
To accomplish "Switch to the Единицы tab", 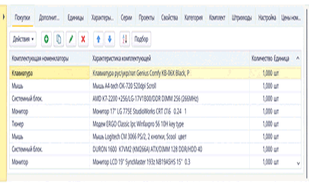I will 76,18.
